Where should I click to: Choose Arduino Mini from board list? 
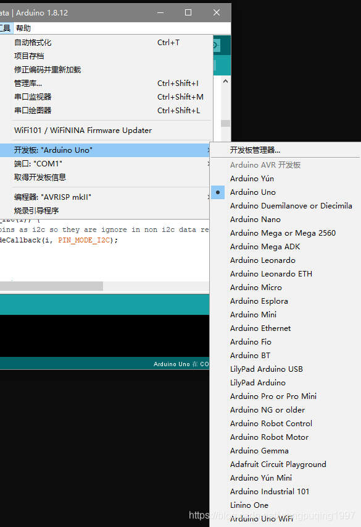coord(286,315)
